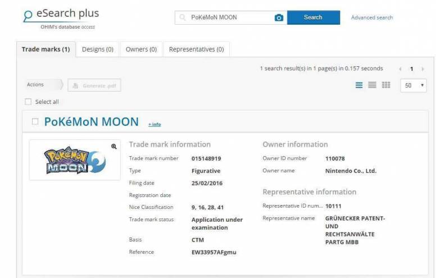This screenshot has height=278, width=436.
Task: Tick the PoKéMoN MOON result checkbox
Action: [x=35, y=121]
